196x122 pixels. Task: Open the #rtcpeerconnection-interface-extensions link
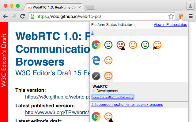[x=127, y=105]
